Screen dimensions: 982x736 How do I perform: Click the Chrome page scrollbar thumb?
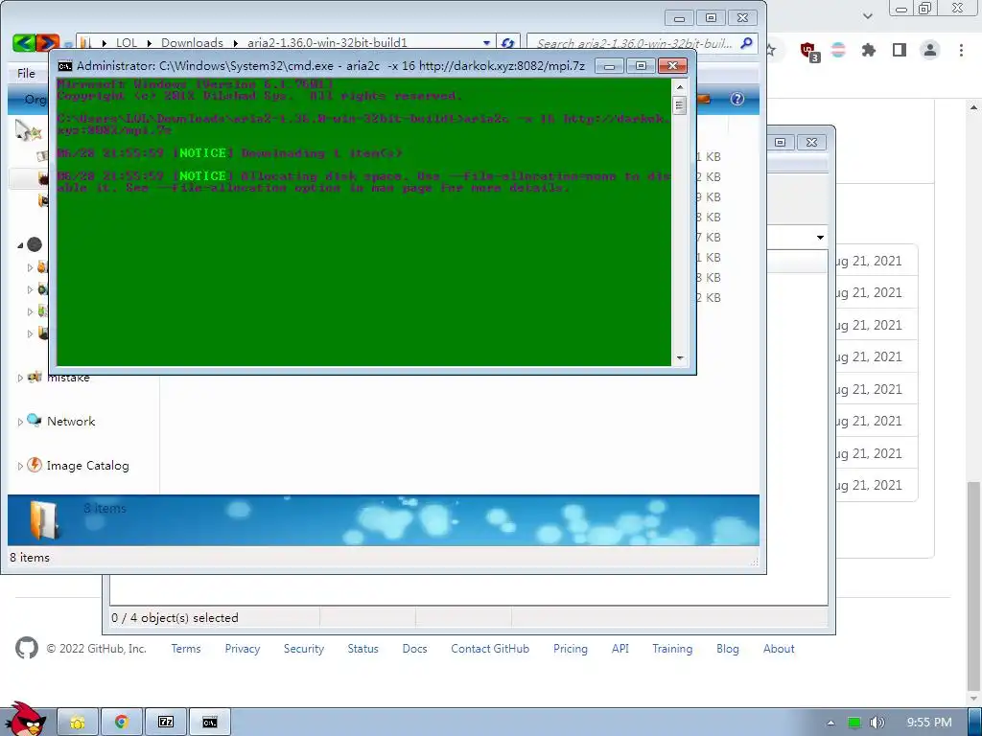pyautogui.click(x=974, y=586)
